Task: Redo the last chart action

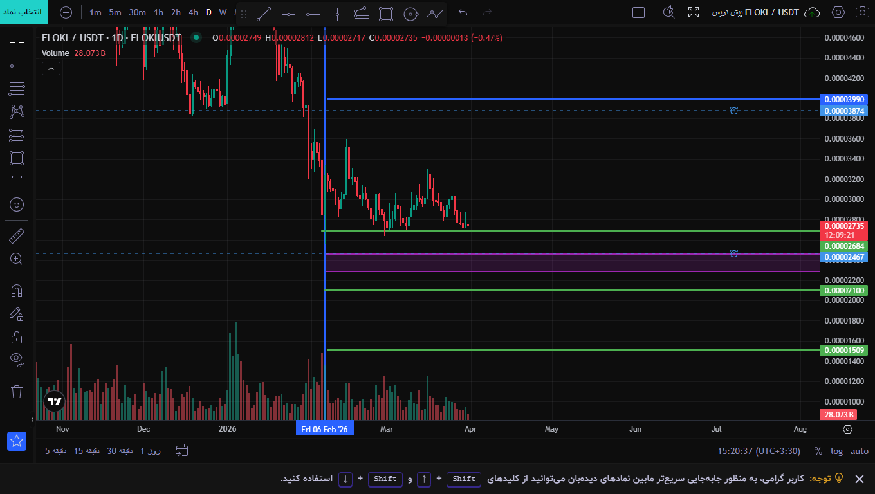Action: pyautogui.click(x=487, y=12)
